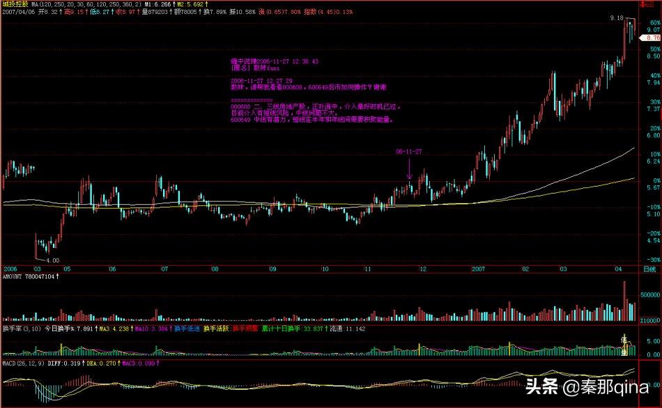Click the 城投控股 stock name
This screenshot has height=408, width=662.
[x=15, y=4]
